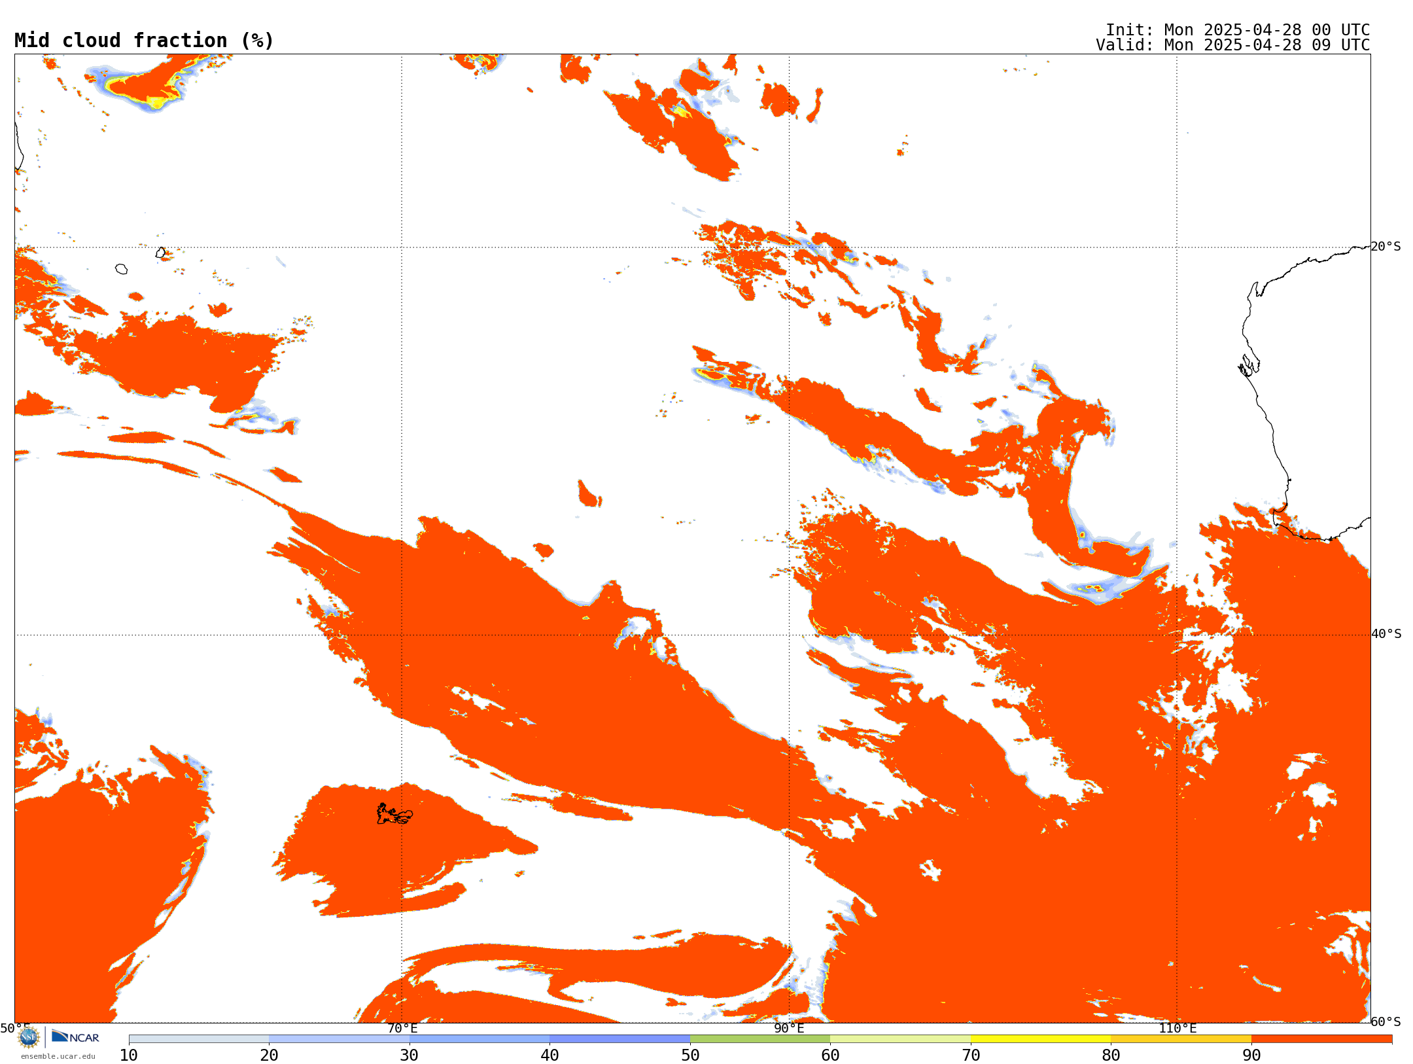Click the Mauritius island outline
1413x1064 pixels.
click(x=160, y=253)
